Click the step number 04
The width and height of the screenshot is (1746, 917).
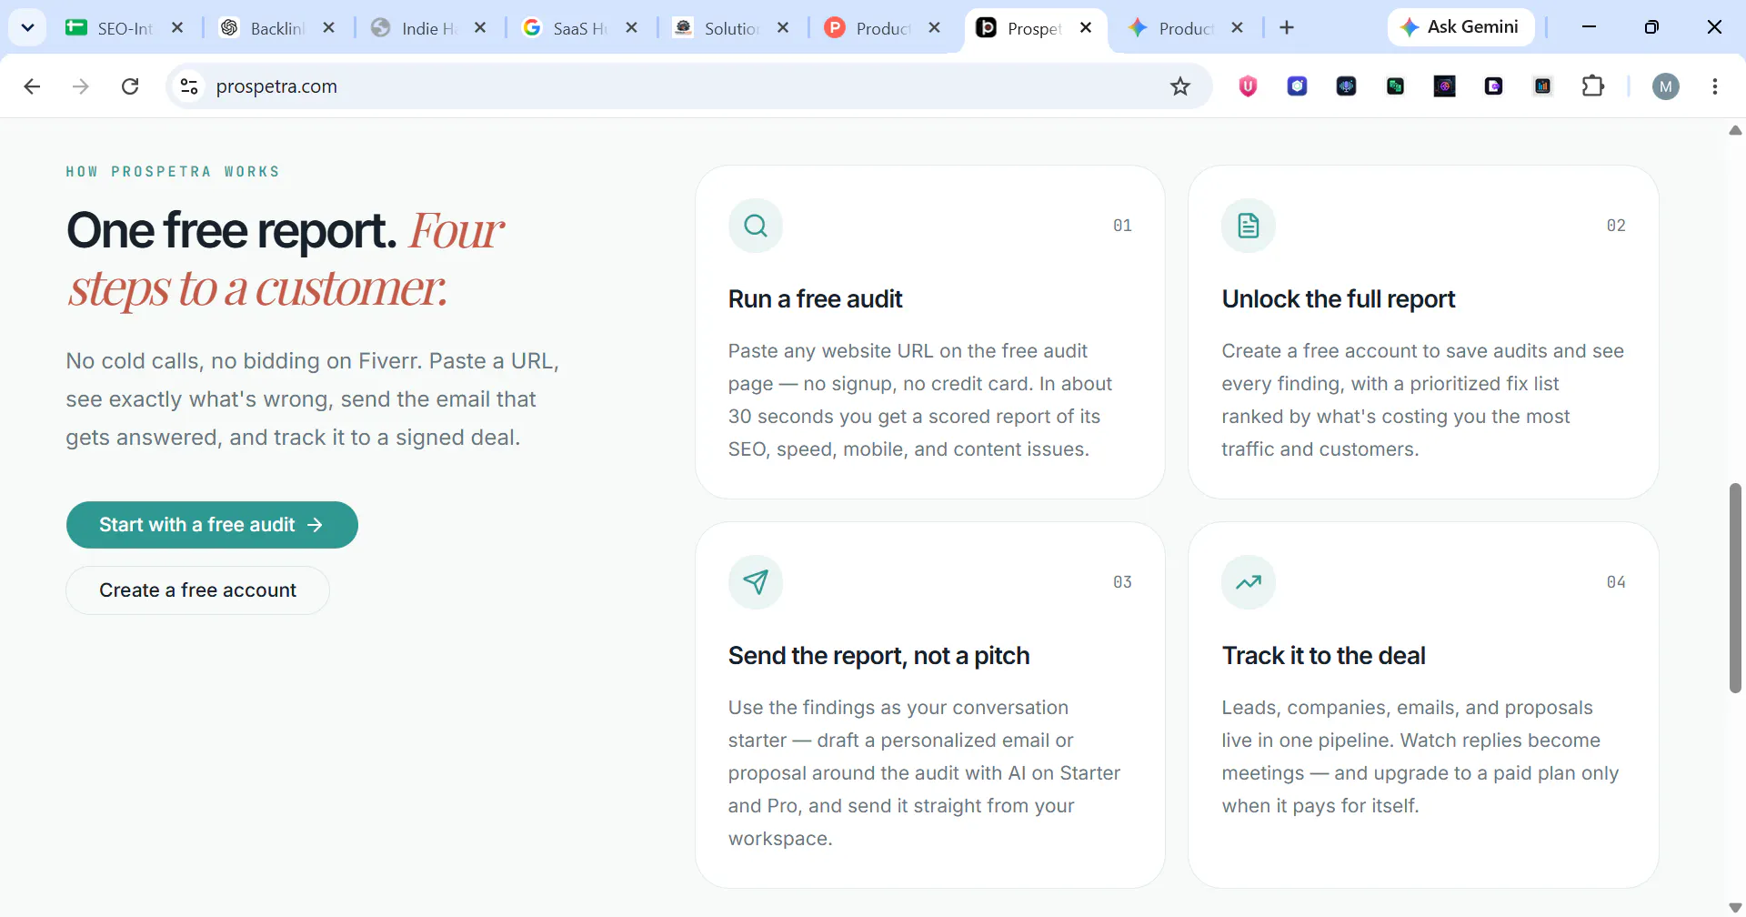(x=1616, y=582)
